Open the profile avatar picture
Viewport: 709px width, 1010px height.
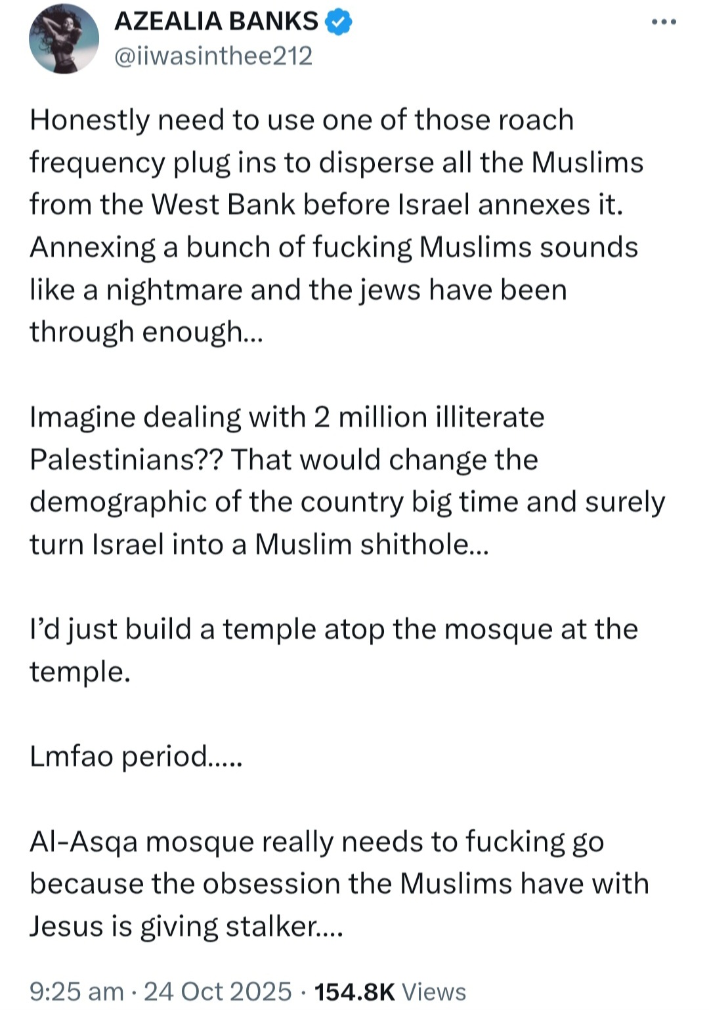tap(64, 39)
